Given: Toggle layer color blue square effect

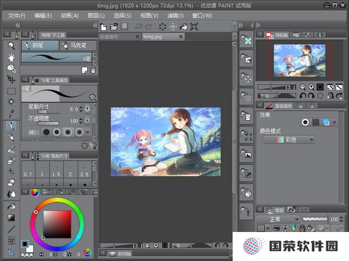Looking at the screenshot, I should pyautogui.click(x=326, y=122).
